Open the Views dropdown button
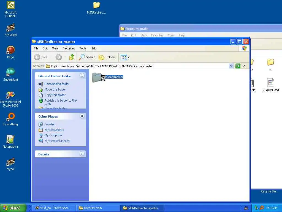282x212 pixels. (x=125, y=57)
